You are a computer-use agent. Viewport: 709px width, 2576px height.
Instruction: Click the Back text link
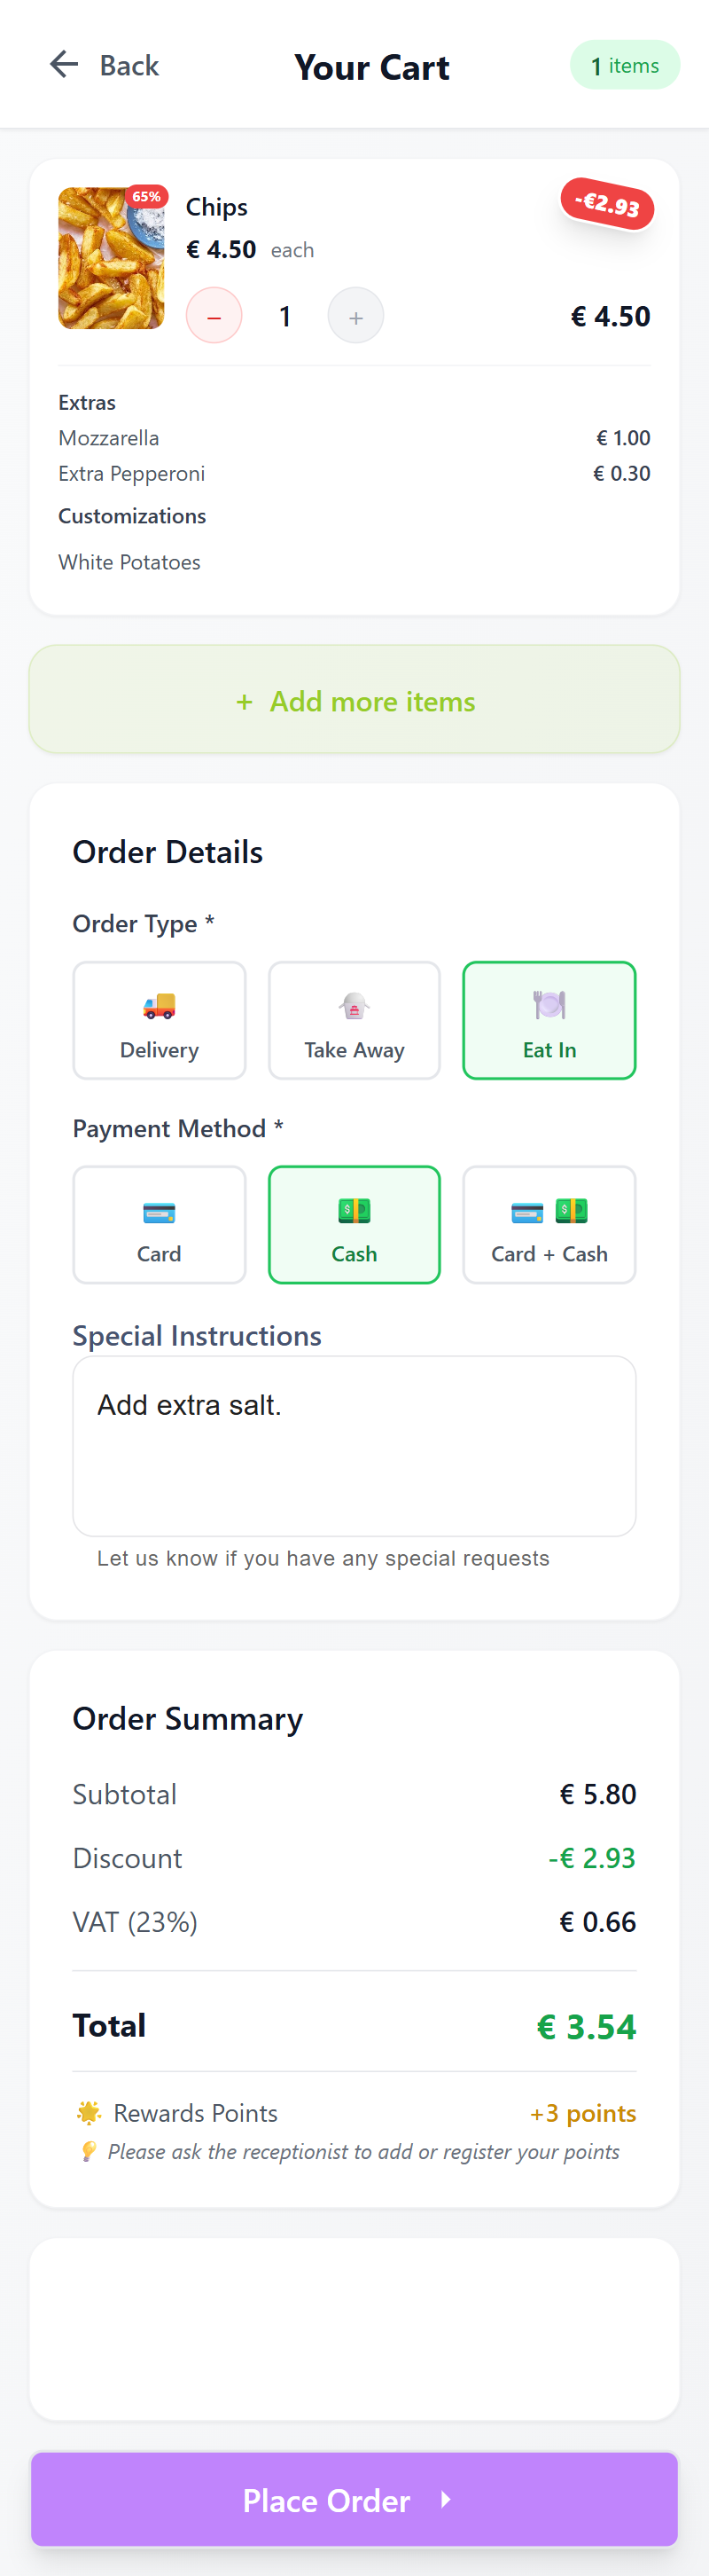[x=129, y=66]
